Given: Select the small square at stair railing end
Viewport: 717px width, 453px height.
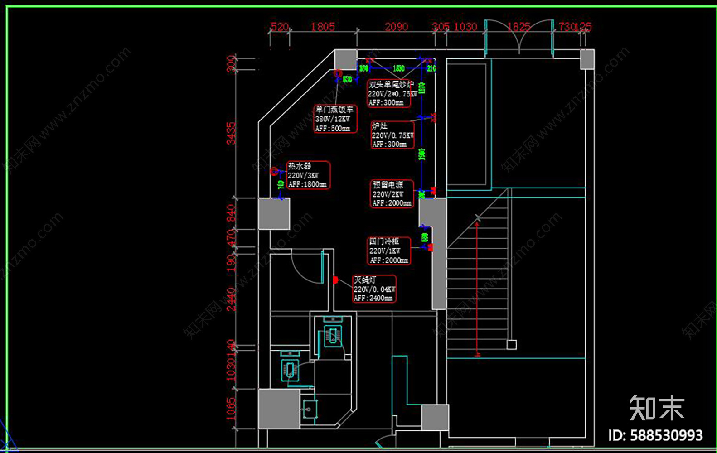Looking at the screenshot, I should point(511,345).
